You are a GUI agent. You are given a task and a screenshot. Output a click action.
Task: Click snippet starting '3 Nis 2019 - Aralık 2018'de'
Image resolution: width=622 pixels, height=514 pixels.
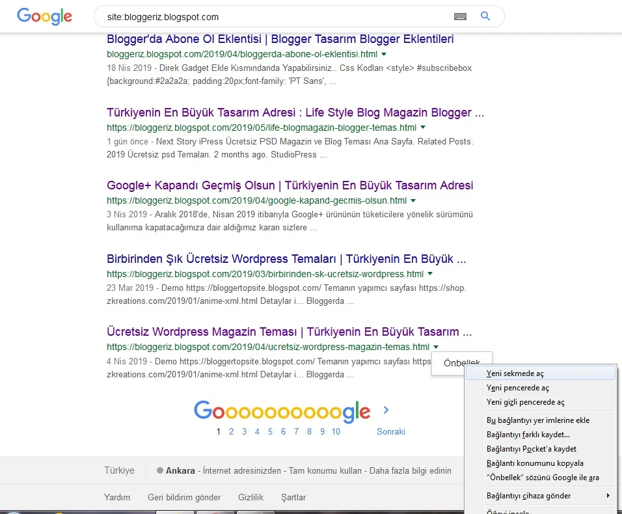click(x=290, y=221)
